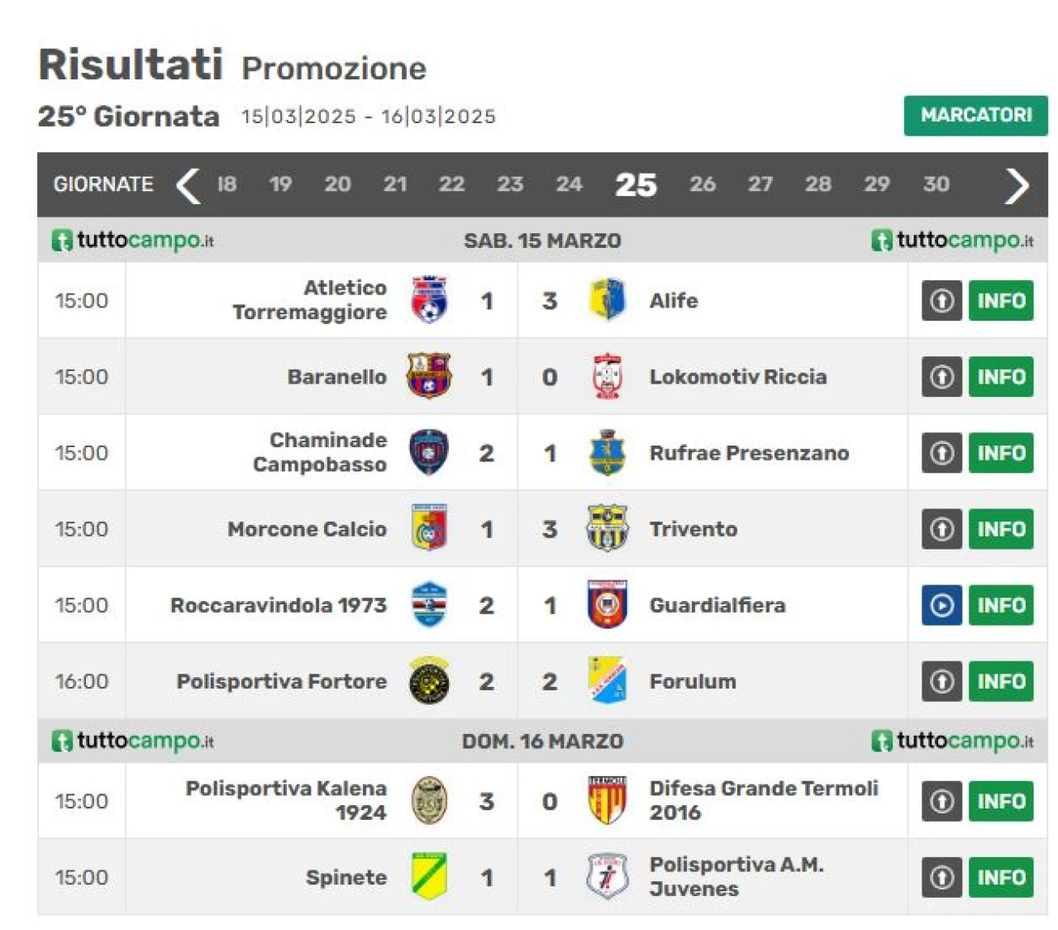Open the MARCATORI button
This screenshot has height=930, width=1058.
(975, 116)
